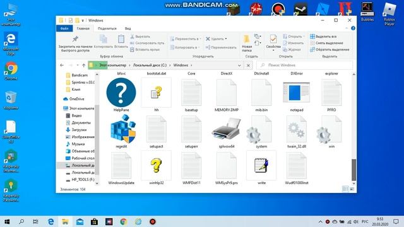Click the Windows search field
Image resolution: width=404 pixels, height=227 pixels.
(304, 66)
